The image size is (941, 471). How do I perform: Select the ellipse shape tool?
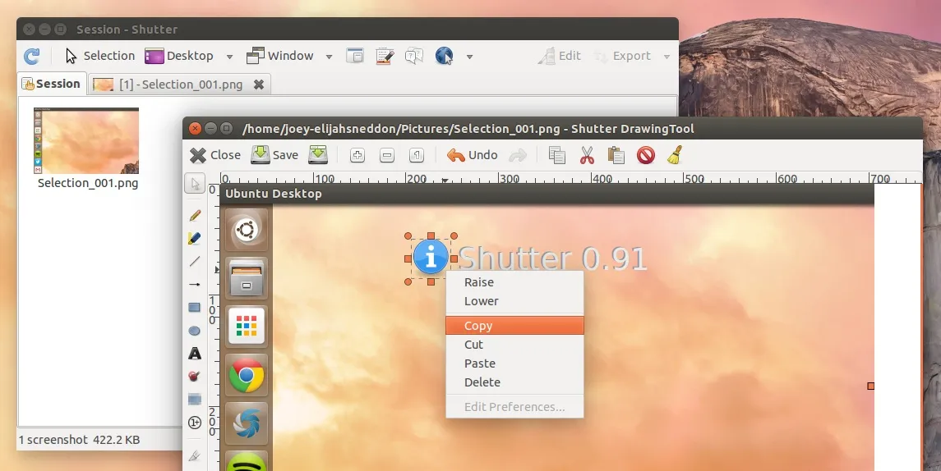coord(195,331)
